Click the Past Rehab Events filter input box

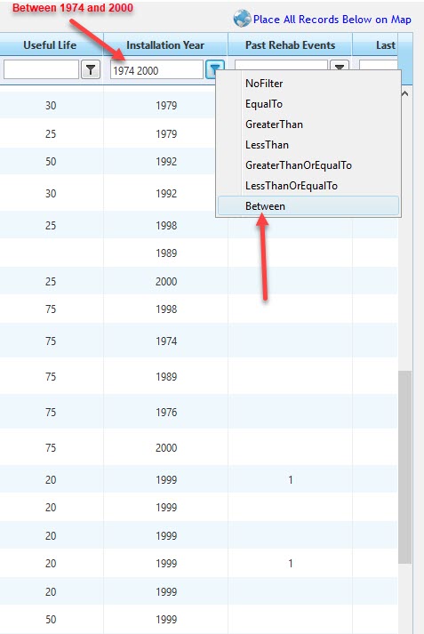coord(281,66)
